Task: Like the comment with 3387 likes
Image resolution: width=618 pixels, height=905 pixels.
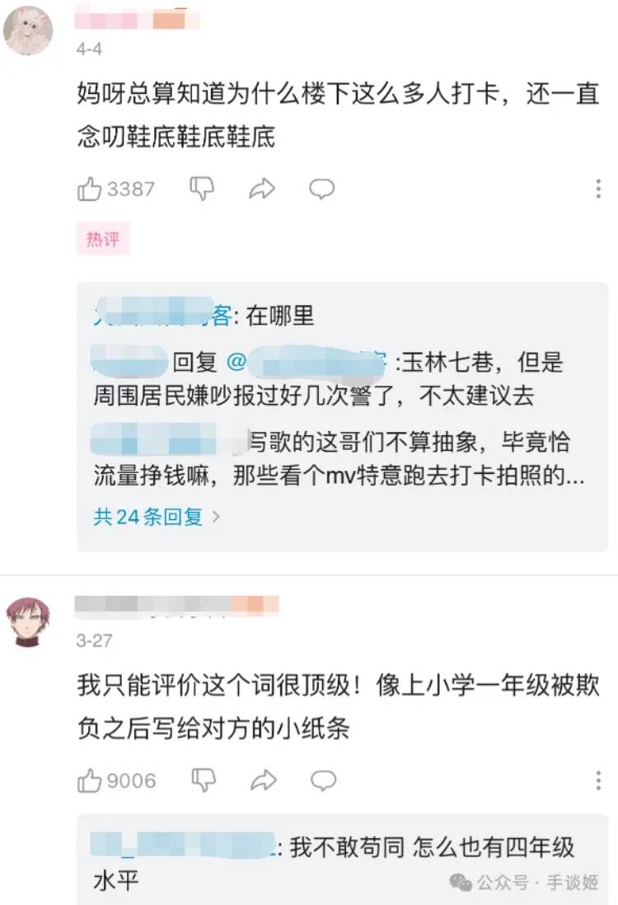Action: coord(116,190)
